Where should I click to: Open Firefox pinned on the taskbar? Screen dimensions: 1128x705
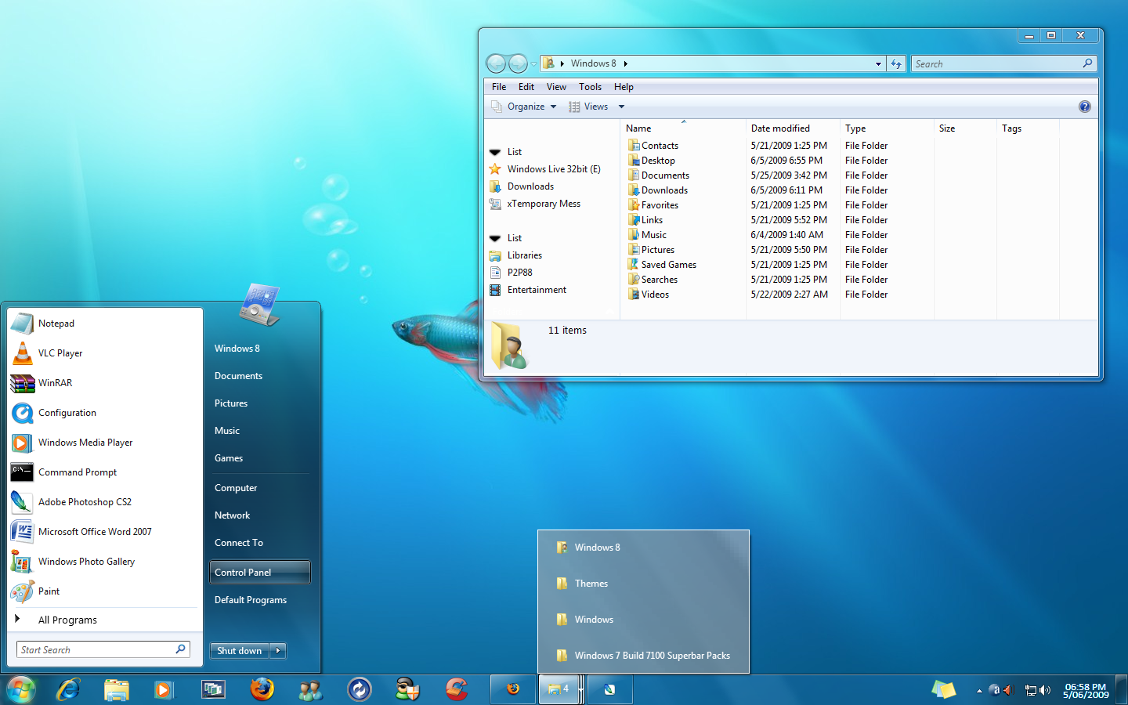click(x=262, y=689)
